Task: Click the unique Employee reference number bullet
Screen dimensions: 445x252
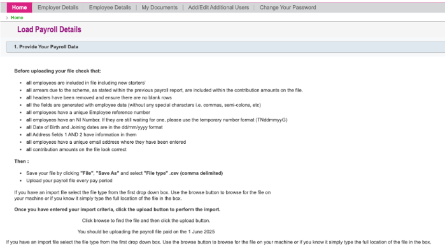Action: pos(88,113)
